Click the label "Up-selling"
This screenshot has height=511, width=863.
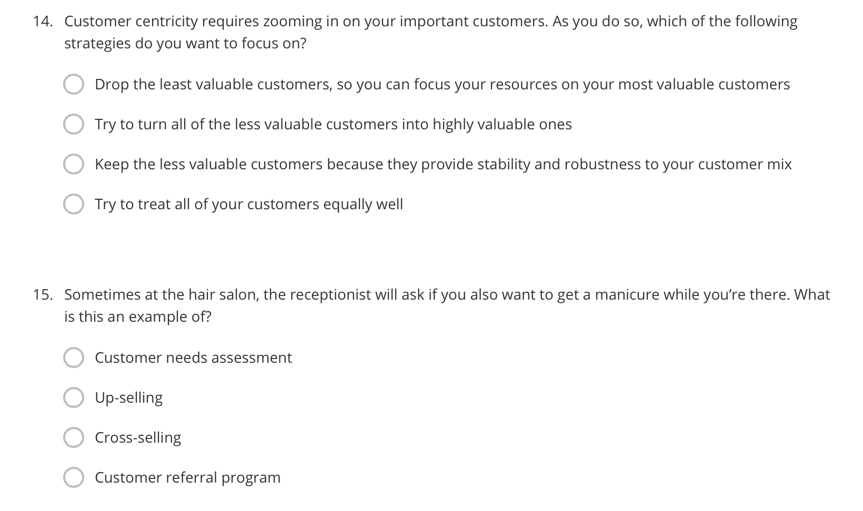click(x=129, y=397)
